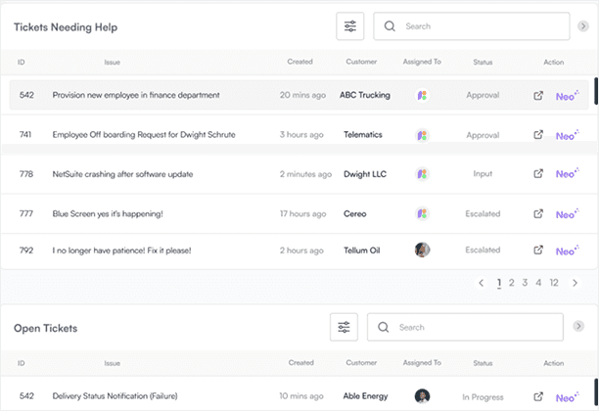Go to next page of tickets
The width and height of the screenshot is (599, 411).
point(575,283)
